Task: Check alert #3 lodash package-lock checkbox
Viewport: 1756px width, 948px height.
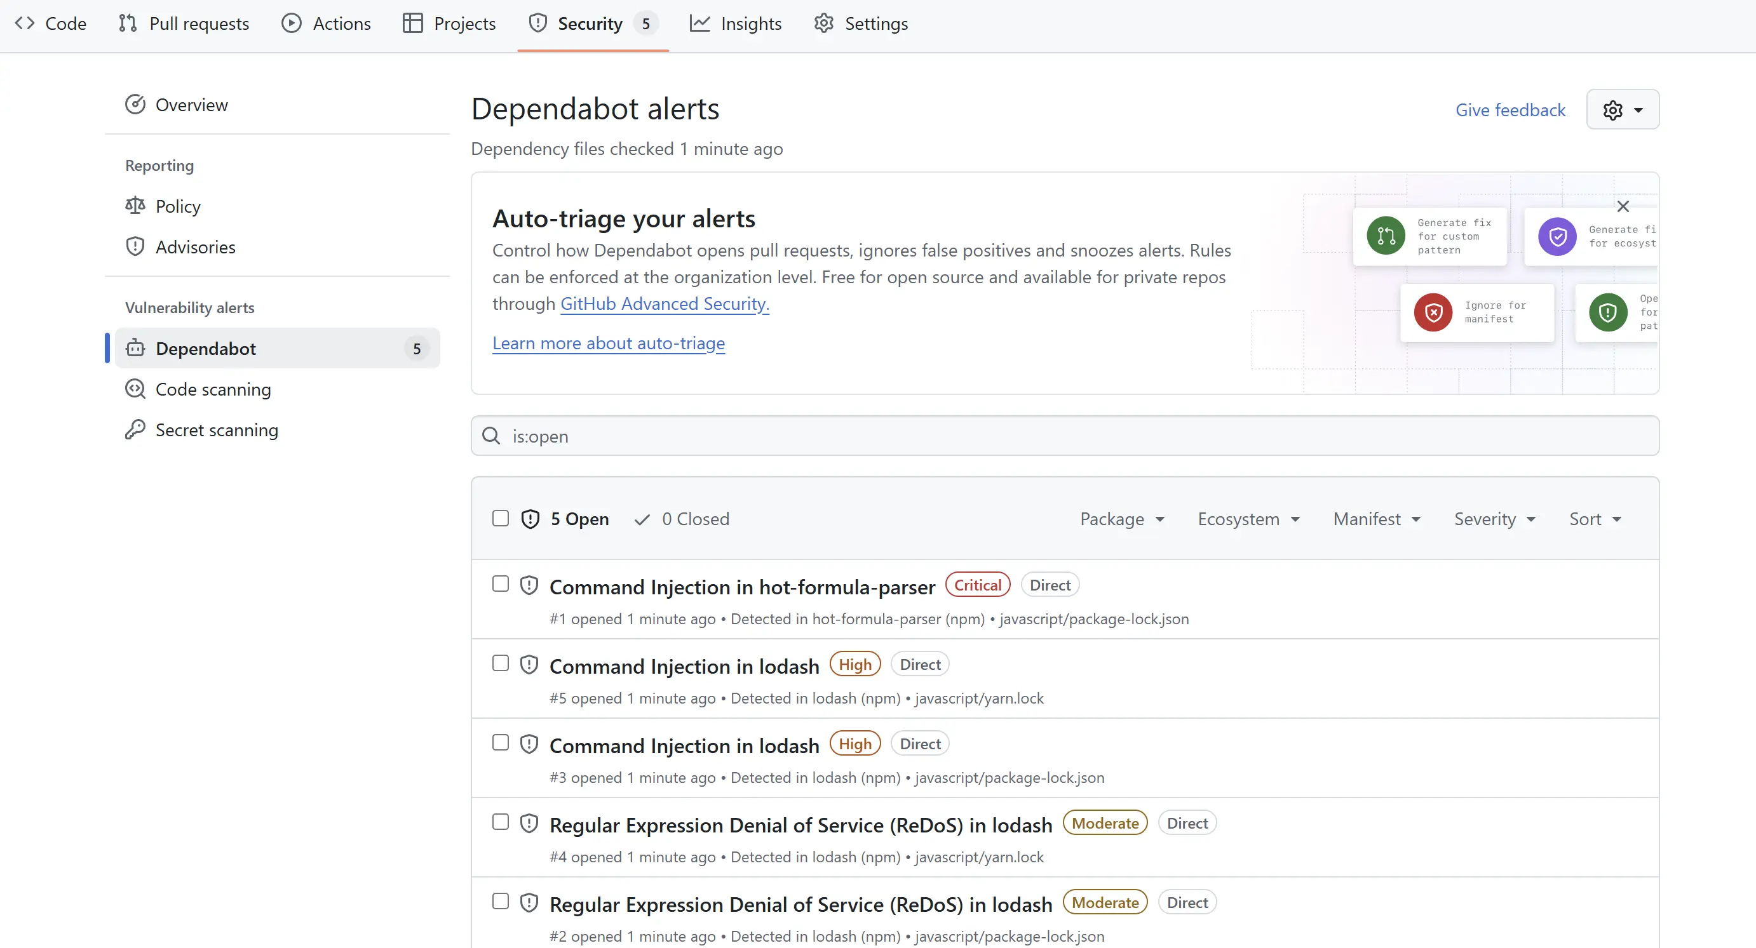Action: [x=501, y=742]
